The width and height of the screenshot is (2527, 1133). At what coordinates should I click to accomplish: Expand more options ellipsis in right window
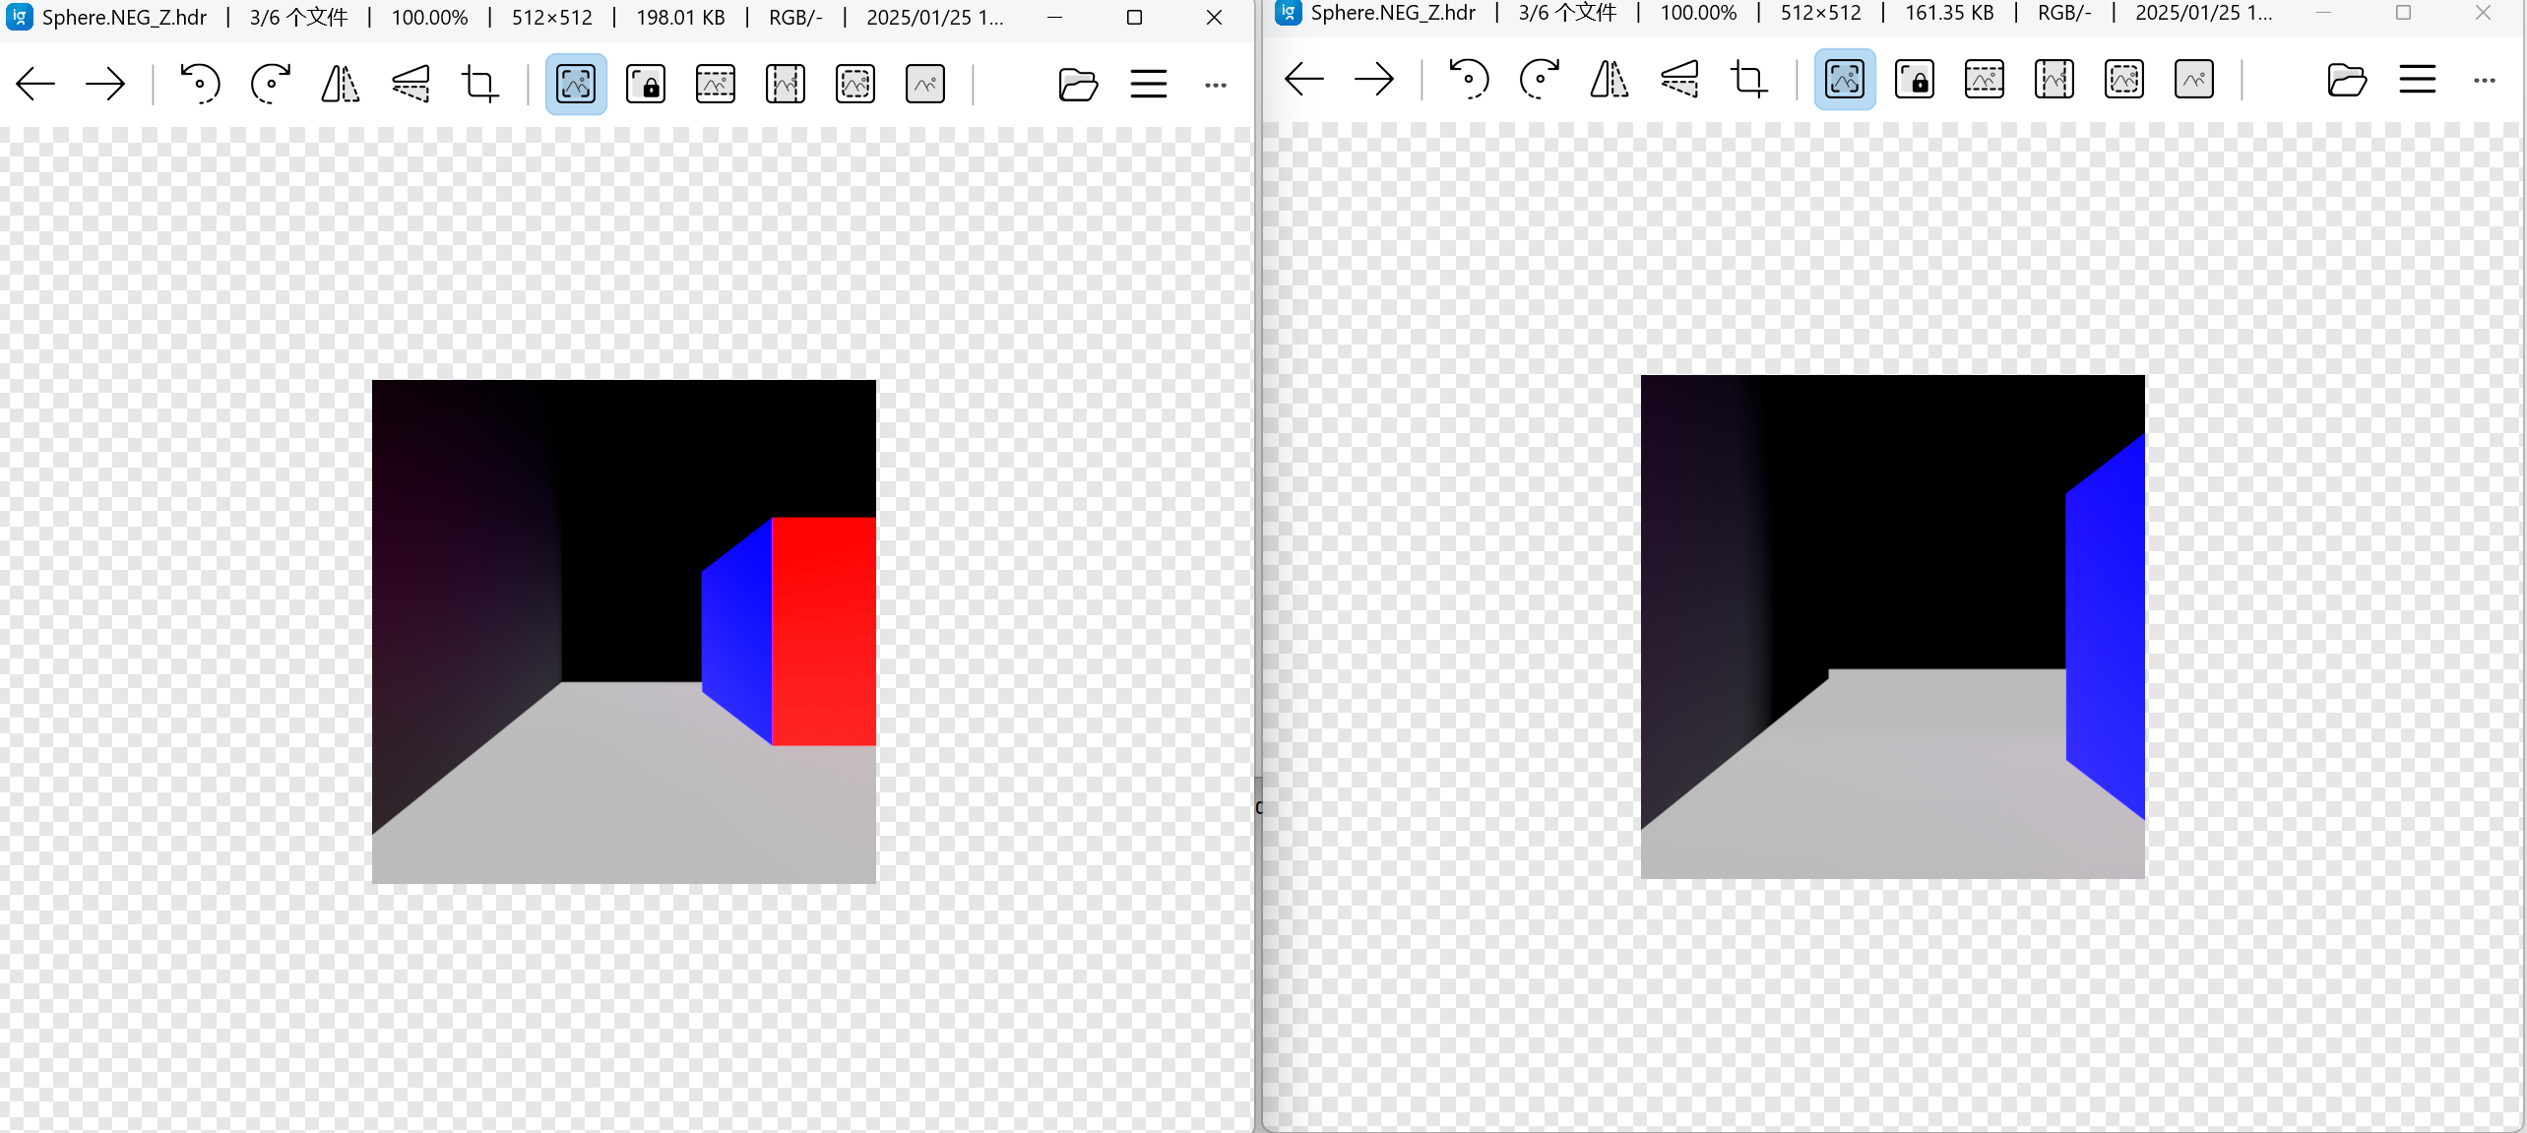point(2485,80)
